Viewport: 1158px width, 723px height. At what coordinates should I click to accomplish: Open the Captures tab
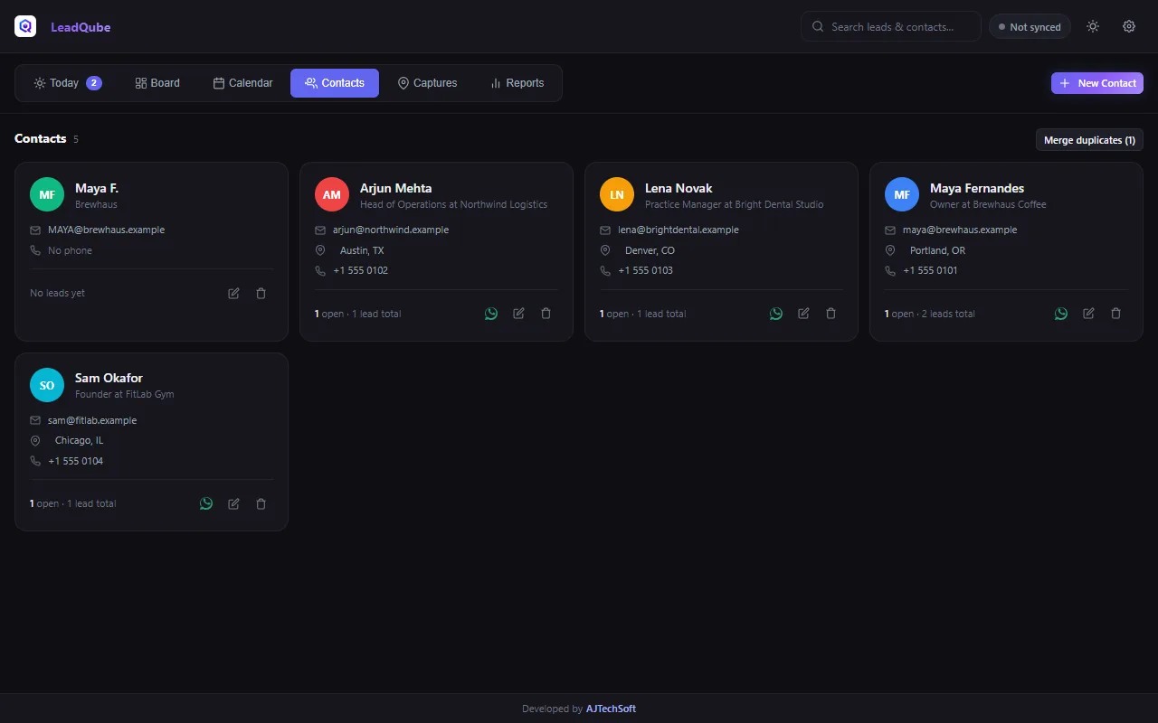point(427,83)
